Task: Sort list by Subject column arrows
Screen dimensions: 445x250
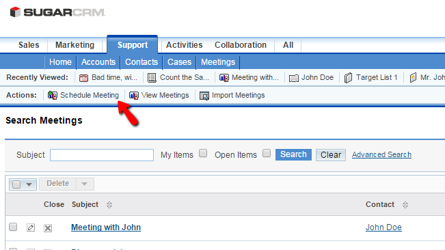Action: tap(109, 205)
